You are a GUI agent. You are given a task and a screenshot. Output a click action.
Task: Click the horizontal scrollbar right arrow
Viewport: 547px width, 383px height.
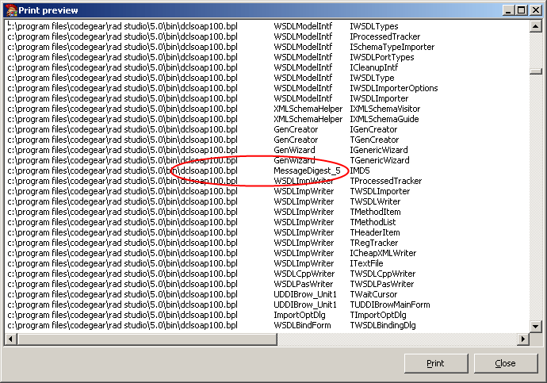[x=523, y=339]
